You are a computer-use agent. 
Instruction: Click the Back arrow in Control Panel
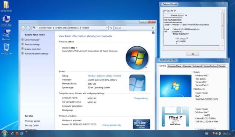(x=23, y=28)
